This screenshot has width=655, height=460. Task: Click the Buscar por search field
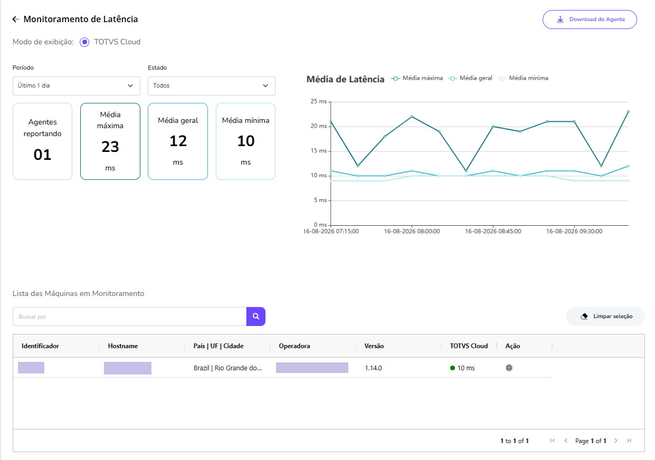pos(129,317)
